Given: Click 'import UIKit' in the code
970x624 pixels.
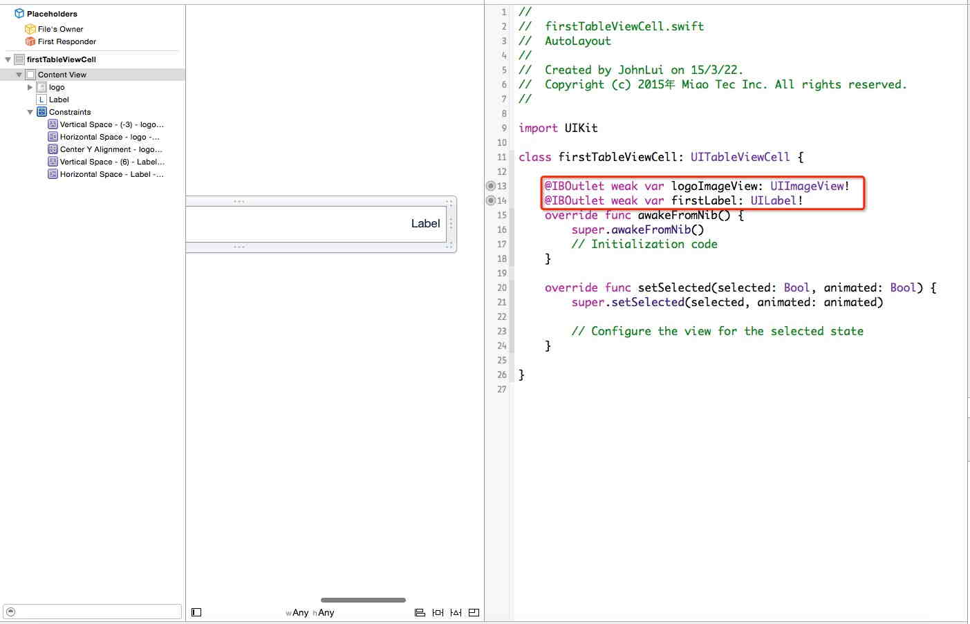Looking at the screenshot, I should (x=558, y=128).
